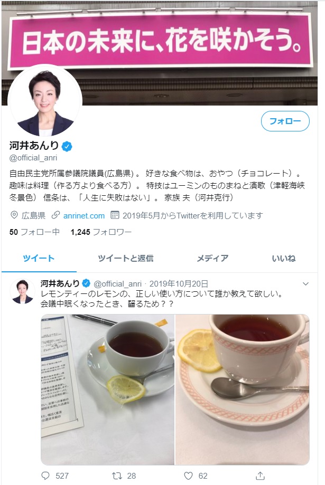View the 1,245 フォロワー list
This screenshot has width=325, height=485.
(101, 232)
